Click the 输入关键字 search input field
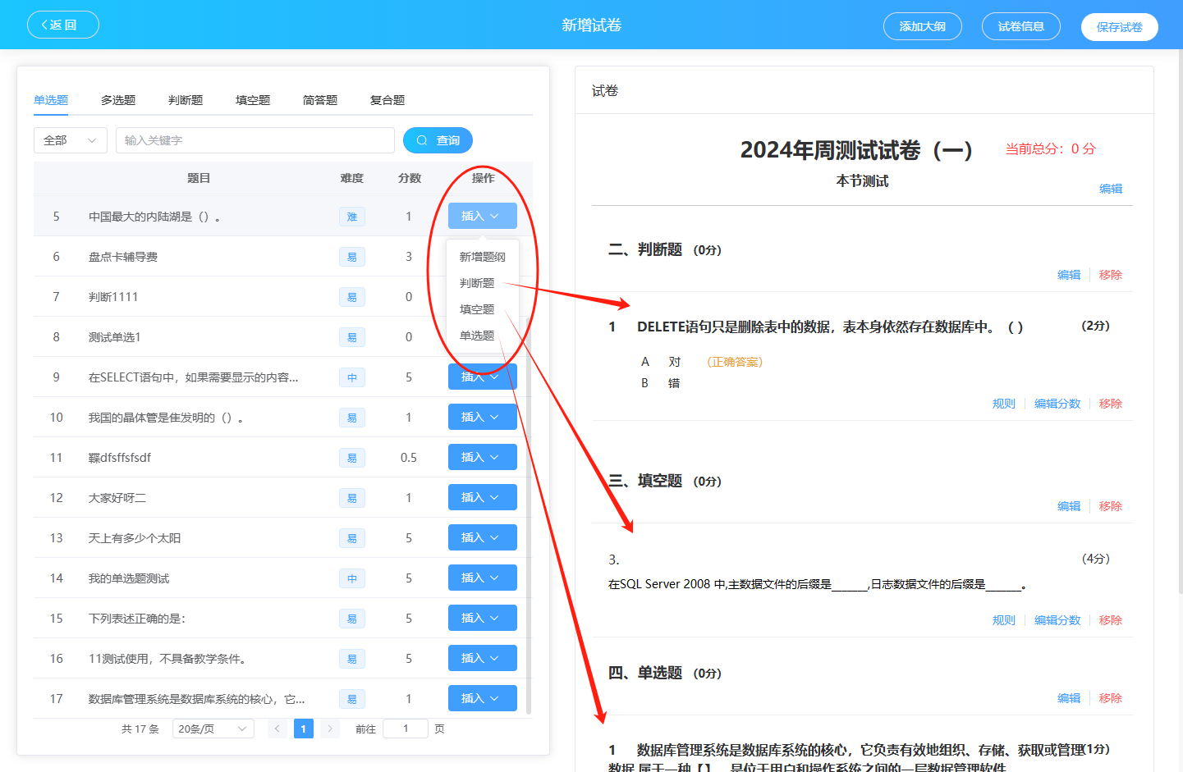The width and height of the screenshot is (1183, 772). tap(254, 140)
